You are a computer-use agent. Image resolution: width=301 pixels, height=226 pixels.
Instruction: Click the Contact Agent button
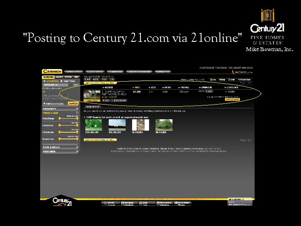[232, 100]
